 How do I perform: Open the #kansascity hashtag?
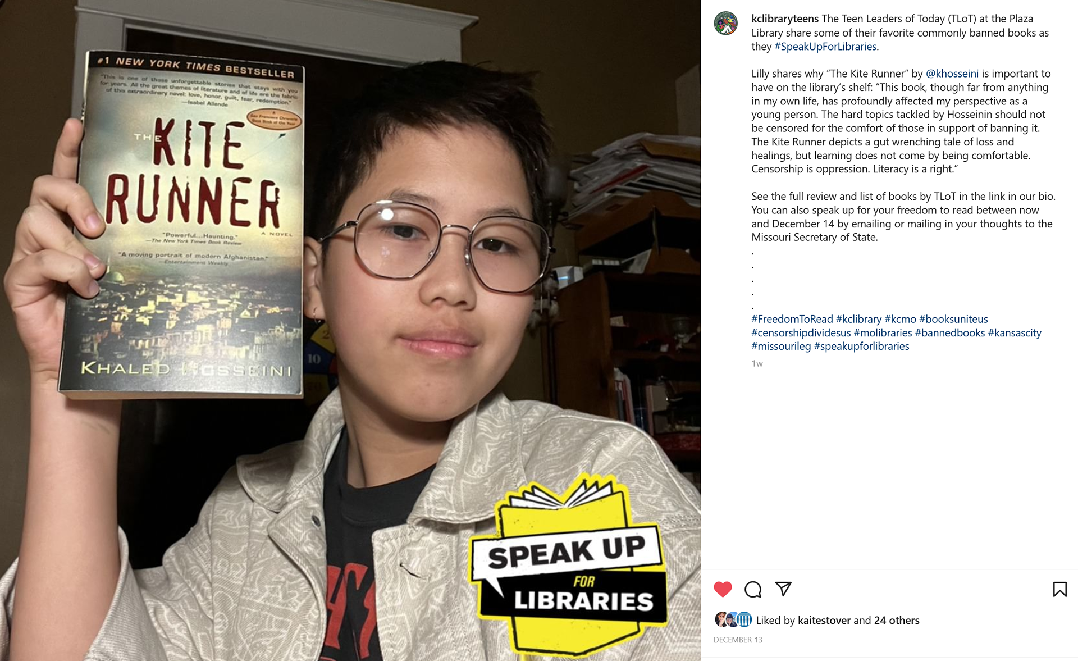(x=1015, y=332)
